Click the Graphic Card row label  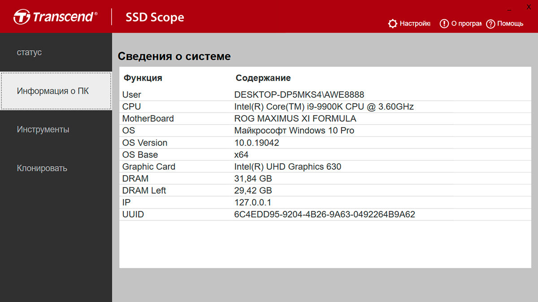click(149, 166)
